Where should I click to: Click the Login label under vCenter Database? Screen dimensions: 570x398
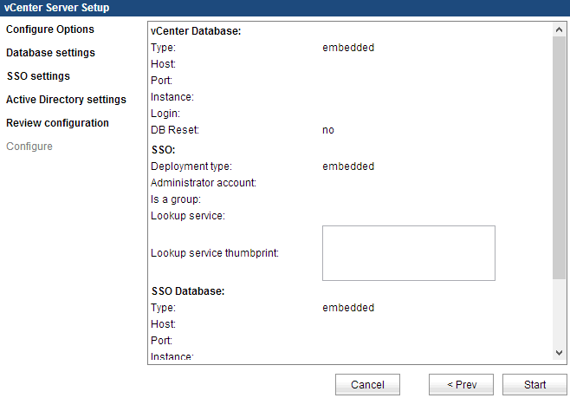pos(165,114)
